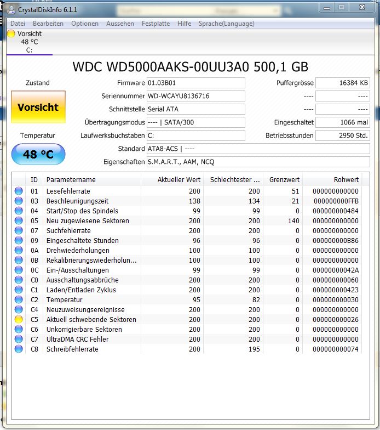Viewport: 380px width, 430px height.
Task: Select the Aktuell schwebende Sektoren parameter name
Action: tap(91, 319)
